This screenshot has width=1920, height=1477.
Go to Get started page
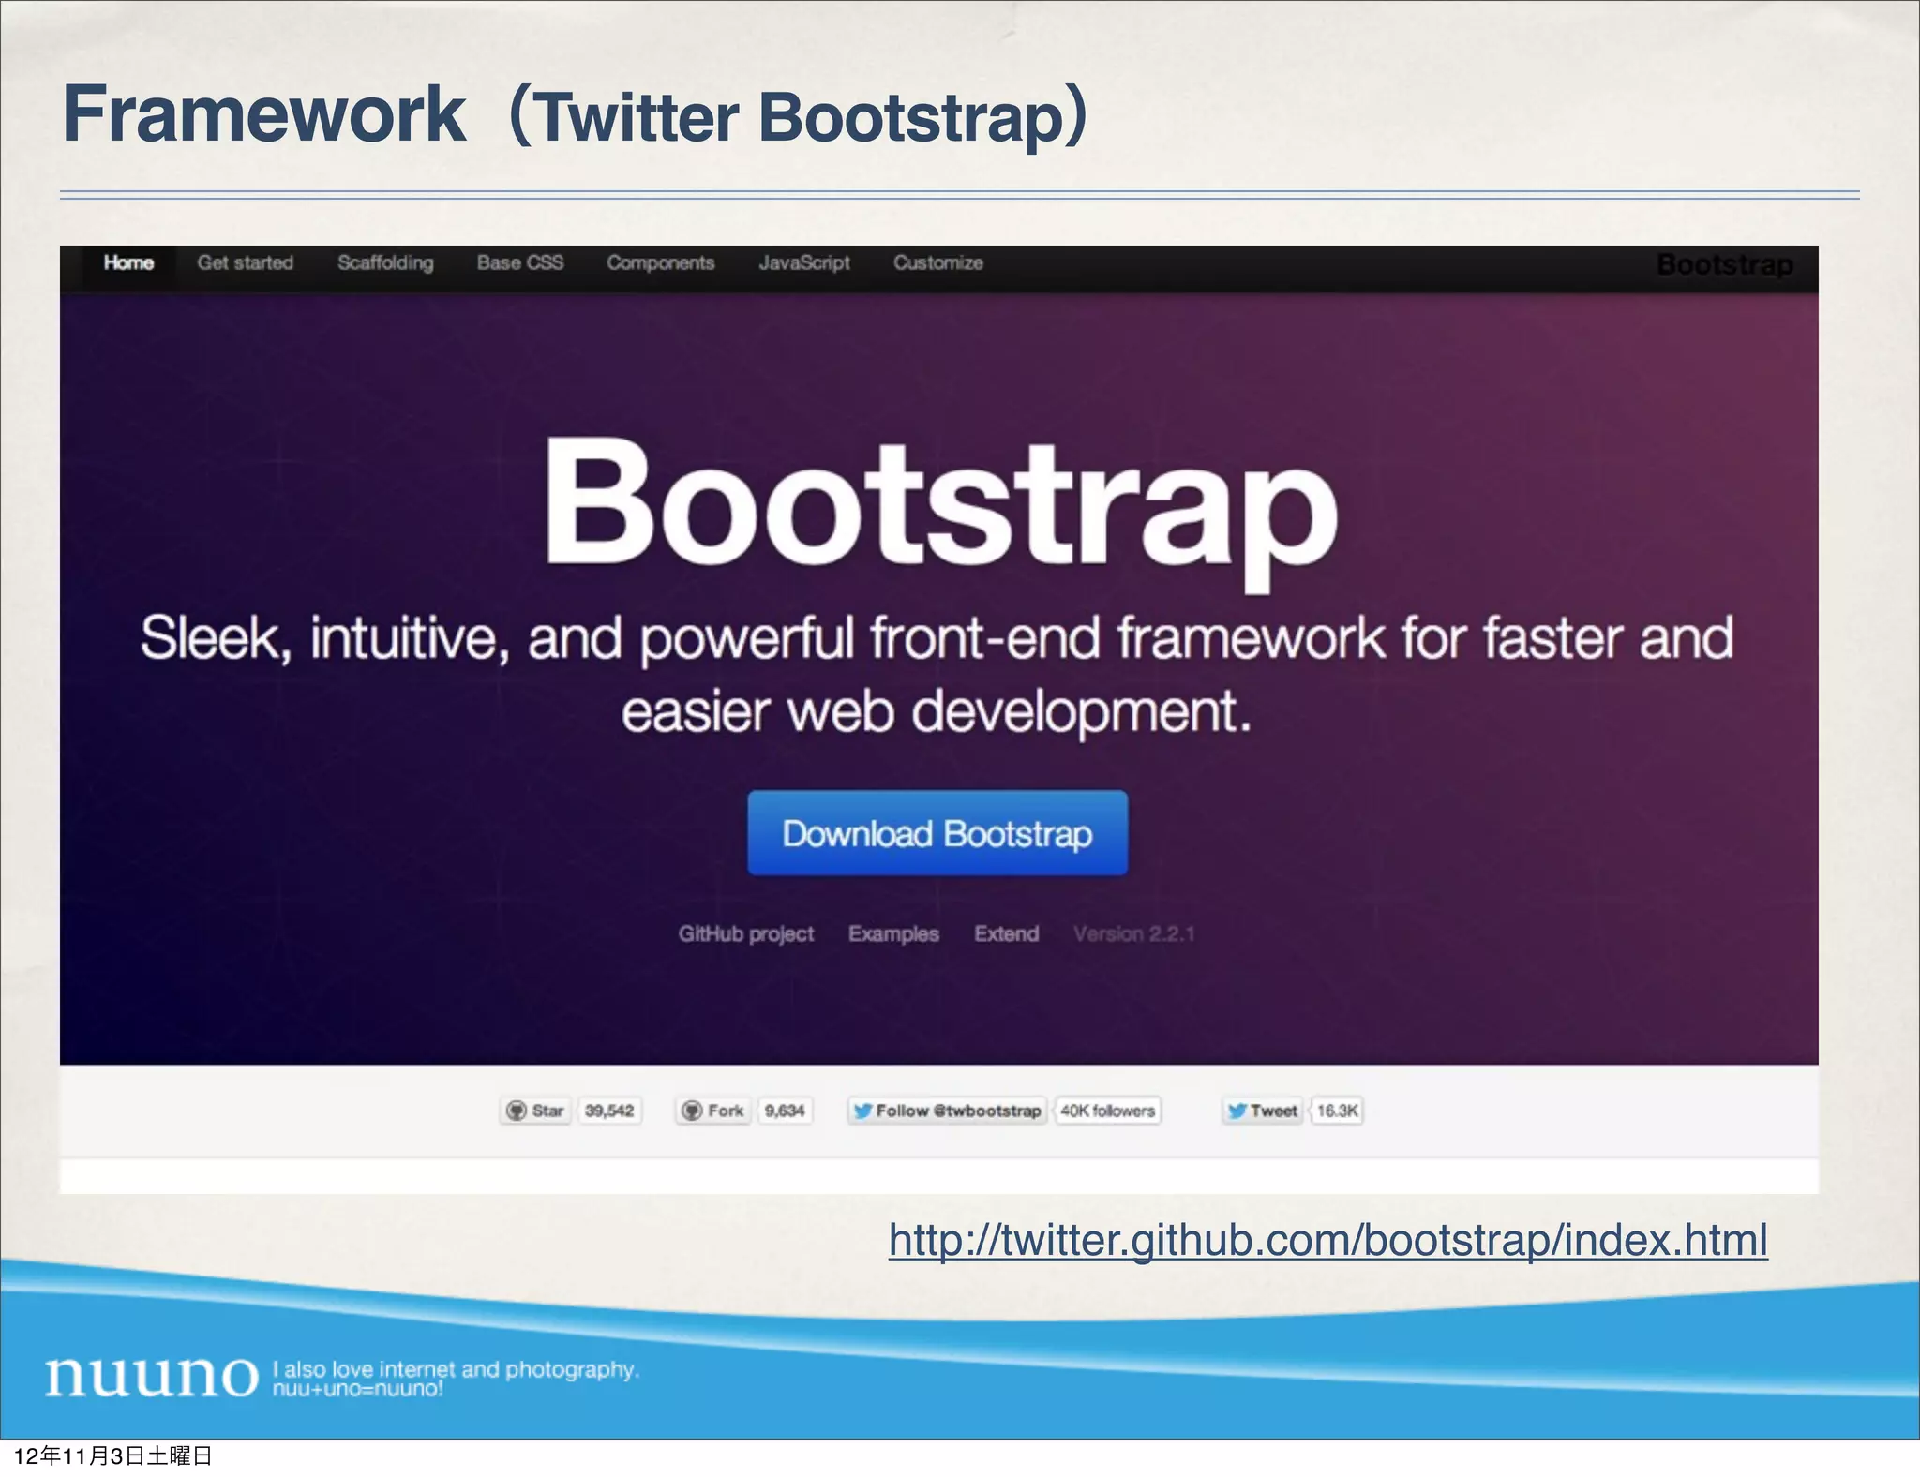(x=245, y=263)
